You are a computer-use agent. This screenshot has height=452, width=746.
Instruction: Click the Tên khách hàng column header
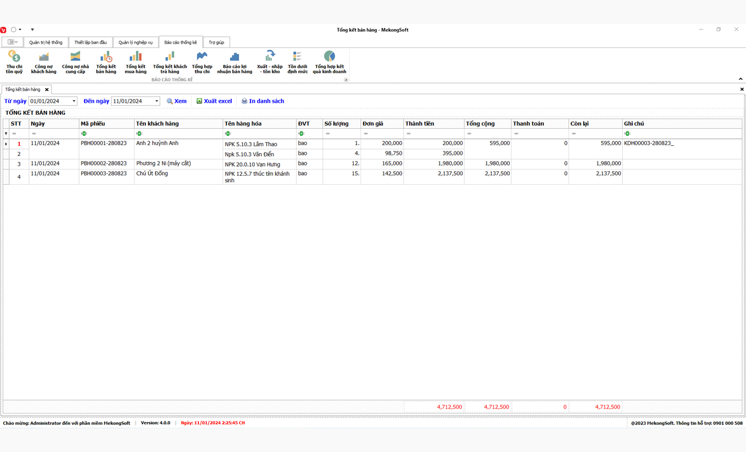click(x=178, y=124)
